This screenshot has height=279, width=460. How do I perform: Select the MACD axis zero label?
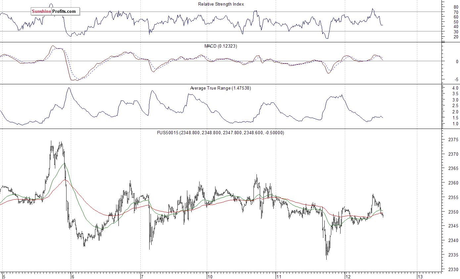point(457,61)
